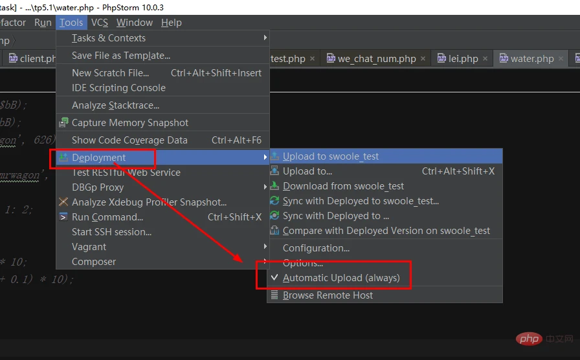
Task: Click the Capture Memory Snapshot icon
Action: tap(63, 123)
